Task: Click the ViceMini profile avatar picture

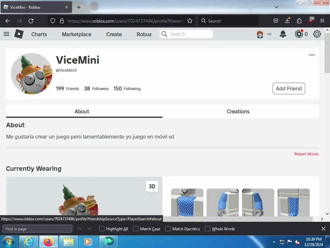Action: [x=32, y=74]
